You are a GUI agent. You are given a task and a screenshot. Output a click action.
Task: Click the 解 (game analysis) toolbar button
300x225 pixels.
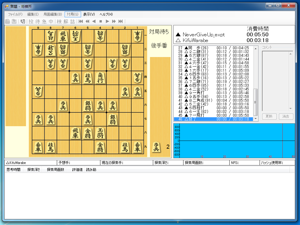66,21
